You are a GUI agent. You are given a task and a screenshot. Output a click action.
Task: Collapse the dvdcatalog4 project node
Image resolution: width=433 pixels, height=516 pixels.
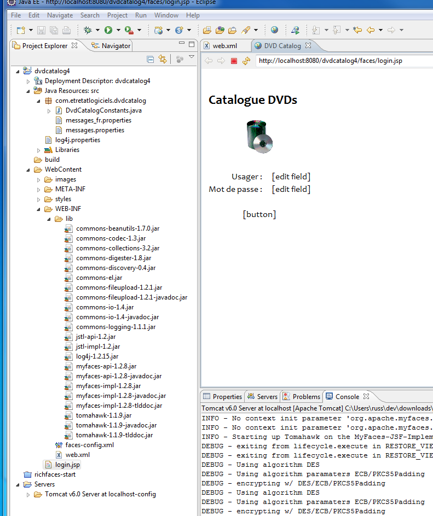click(x=18, y=72)
